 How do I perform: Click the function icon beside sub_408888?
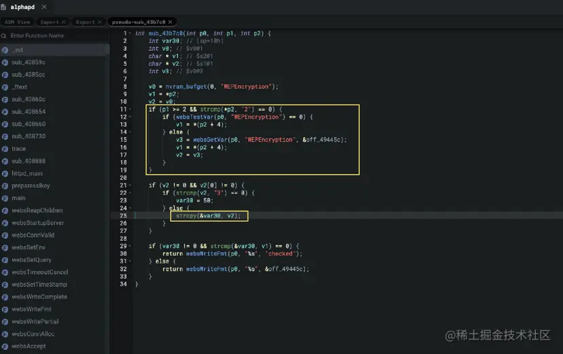point(5,161)
